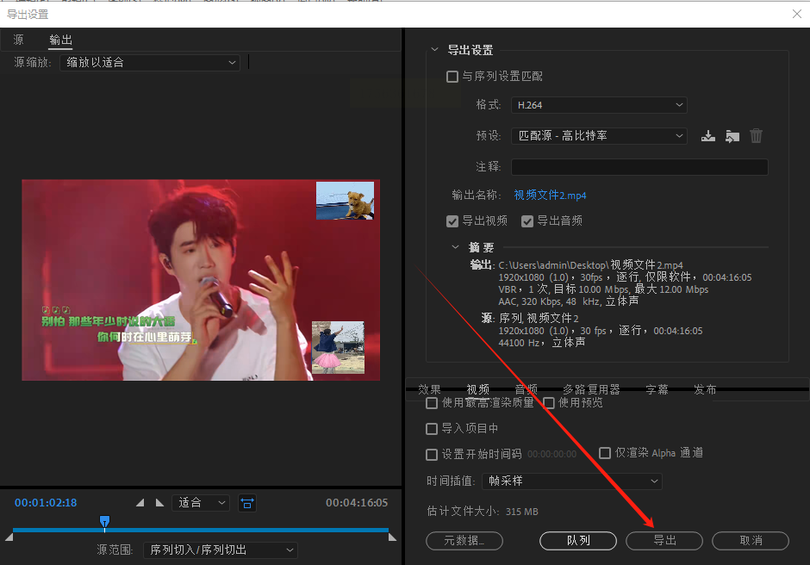Click the cancel button

pyautogui.click(x=751, y=541)
